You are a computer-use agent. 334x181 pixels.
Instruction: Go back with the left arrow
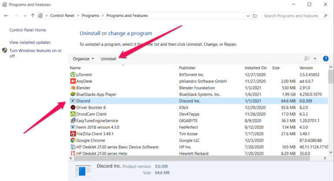tap(6, 16)
